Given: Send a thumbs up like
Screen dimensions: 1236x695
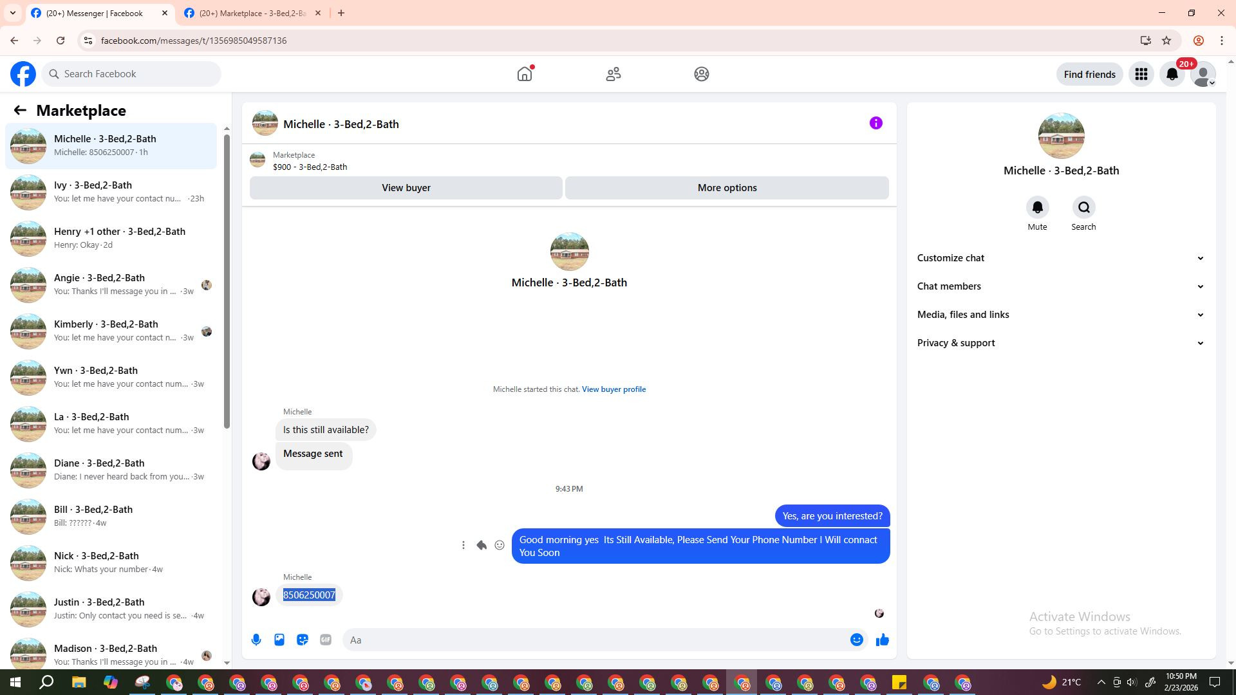Looking at the screenshot, I should 882,640.
